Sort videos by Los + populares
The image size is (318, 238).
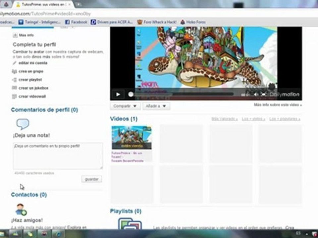285,119
